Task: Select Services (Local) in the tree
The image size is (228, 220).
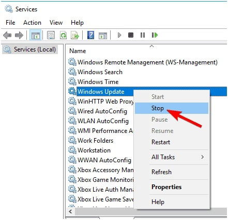Action: click(x=30, y=49)
